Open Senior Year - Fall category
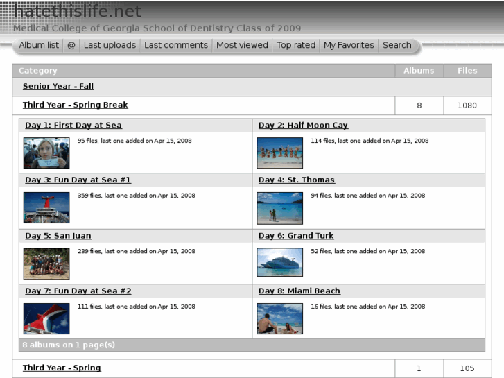The width and height of the screenshot is (504, 378). point(58,87)
